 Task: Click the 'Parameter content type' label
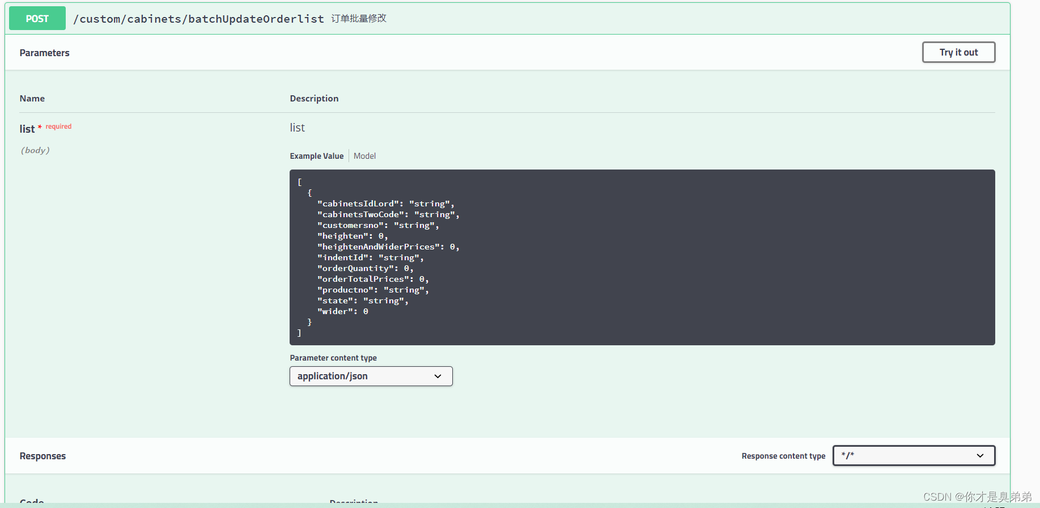pyautogui.click(x=333, y=358)
